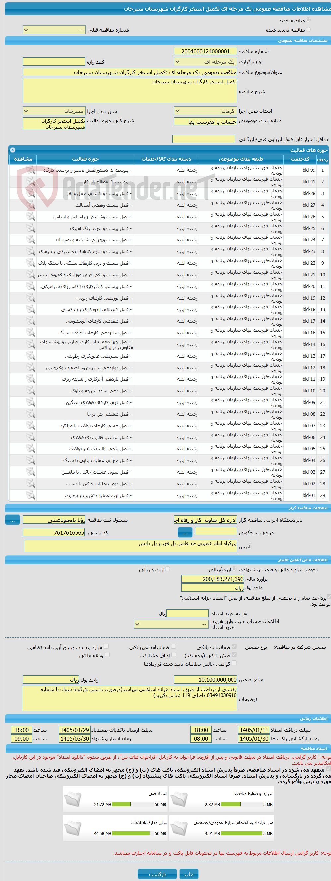Open view icon for row bld-26
Image resolution: width=331 pixels, height=881 pixels.
(31, 217)
